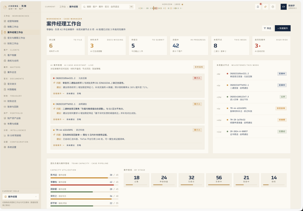Click the 知产资产台账 layers icon
Viewport: 303px width, 211px height.
(x=5, y=118)
